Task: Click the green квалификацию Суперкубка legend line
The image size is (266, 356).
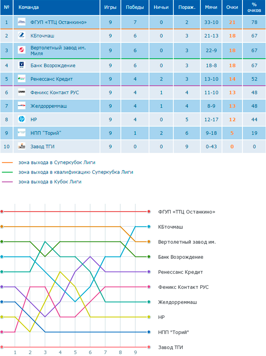Action: (x=7, y=172)
